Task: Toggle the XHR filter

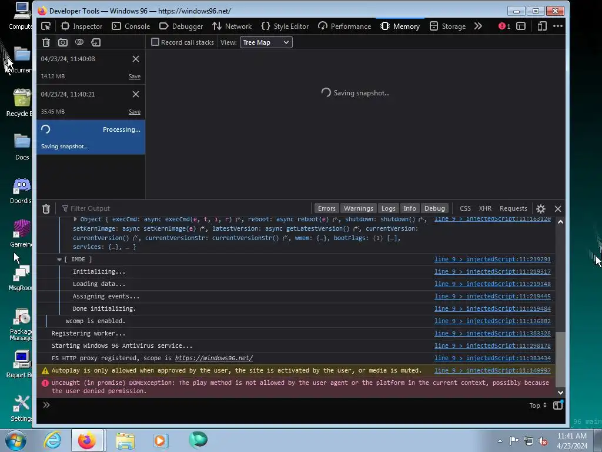Action: pyautogui.click(x=485, y=208)
